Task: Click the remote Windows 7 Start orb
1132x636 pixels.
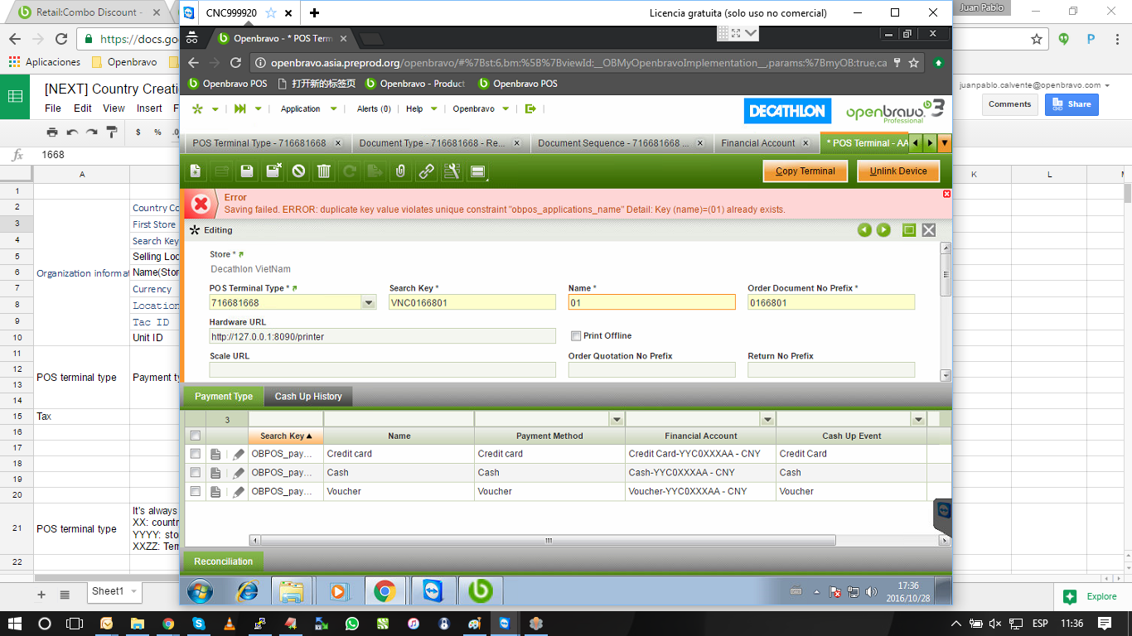Action: pyautogui.click(x=200, y=591)
